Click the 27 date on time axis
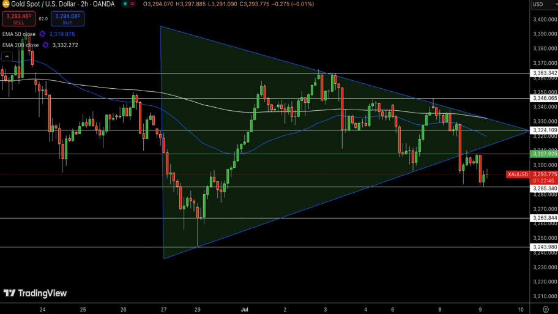The width and height of the screenshot is (558, 314). [164, 310]
